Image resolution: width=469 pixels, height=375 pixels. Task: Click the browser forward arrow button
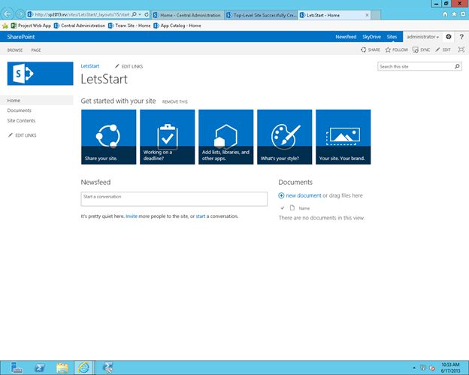(20, 14)
